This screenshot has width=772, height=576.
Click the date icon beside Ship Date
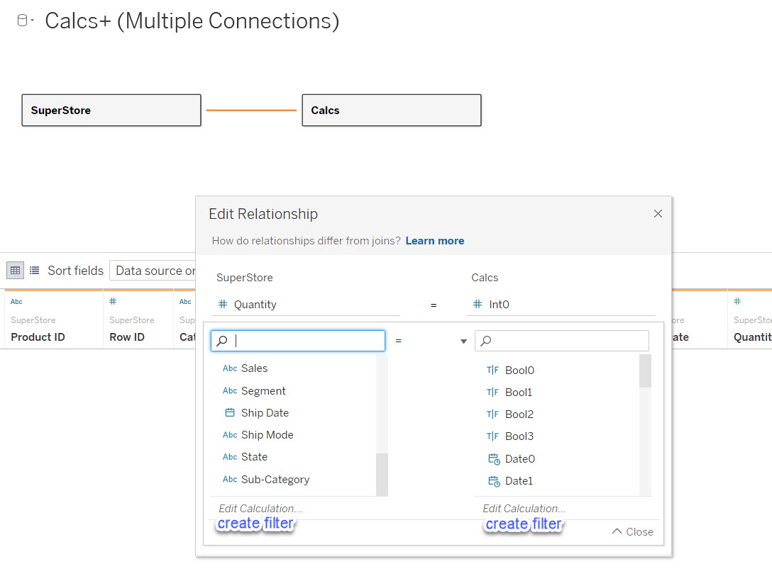230,412
